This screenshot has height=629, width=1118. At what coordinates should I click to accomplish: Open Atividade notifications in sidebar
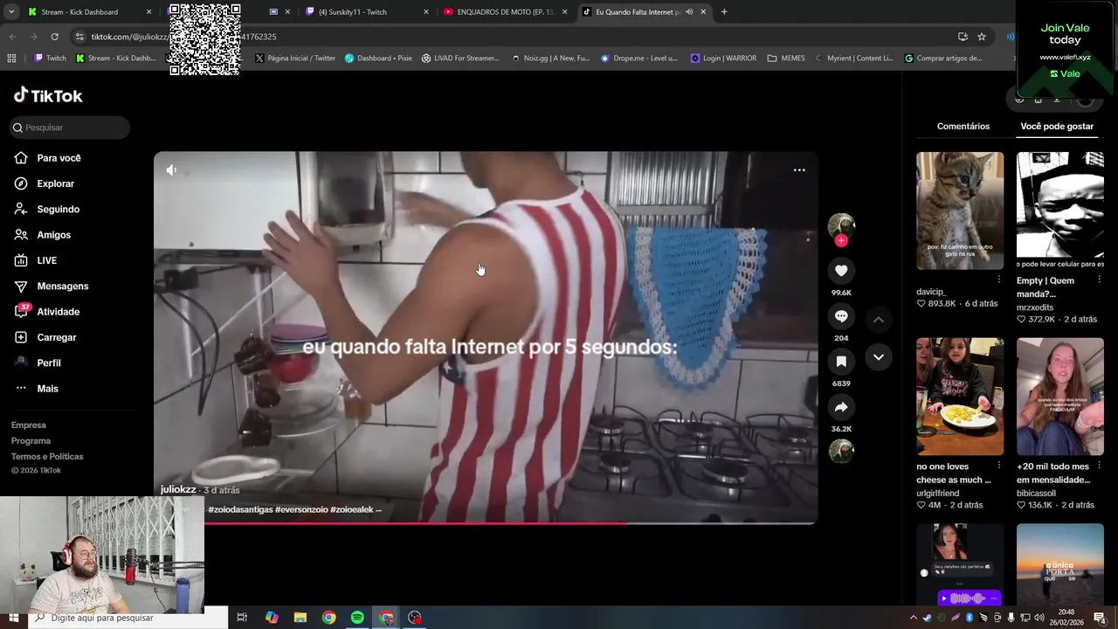click(x=58, y=312)
